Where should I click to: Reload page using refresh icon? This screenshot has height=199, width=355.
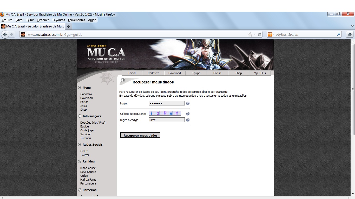(259, 34)
